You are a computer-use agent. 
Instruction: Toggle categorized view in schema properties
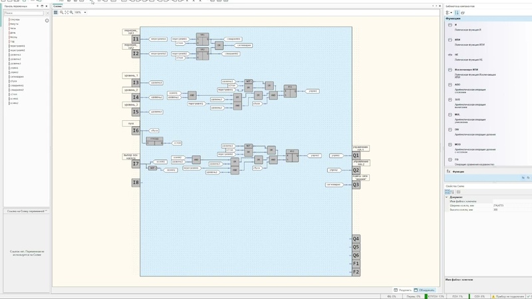click(447, 192)
